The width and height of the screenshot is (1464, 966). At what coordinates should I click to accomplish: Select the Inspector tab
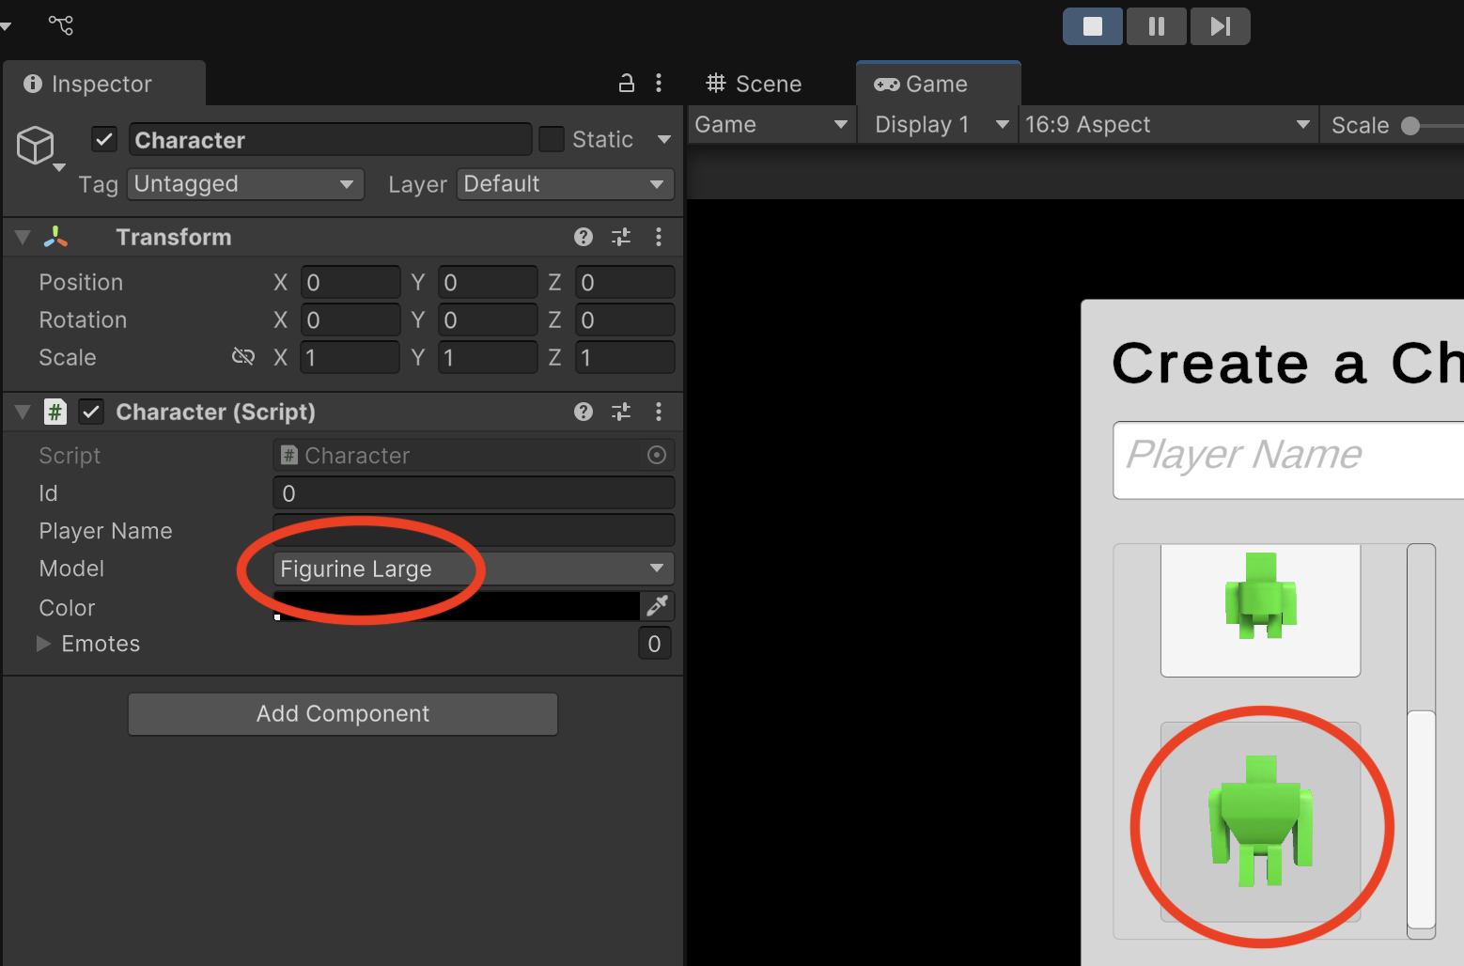coord(101,84)
